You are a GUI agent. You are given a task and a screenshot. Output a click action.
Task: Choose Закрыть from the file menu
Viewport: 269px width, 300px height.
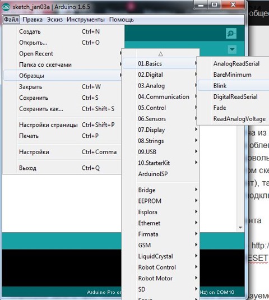[63, 87]
